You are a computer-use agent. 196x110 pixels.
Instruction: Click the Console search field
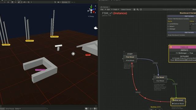[x=65, y=109]
